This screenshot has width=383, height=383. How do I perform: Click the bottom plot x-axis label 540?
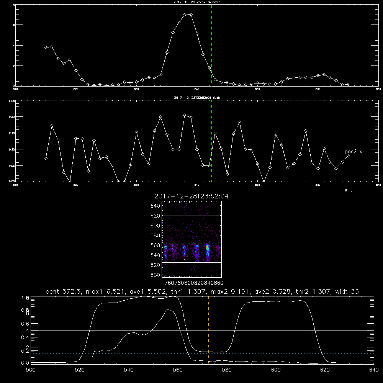point(129,370)
